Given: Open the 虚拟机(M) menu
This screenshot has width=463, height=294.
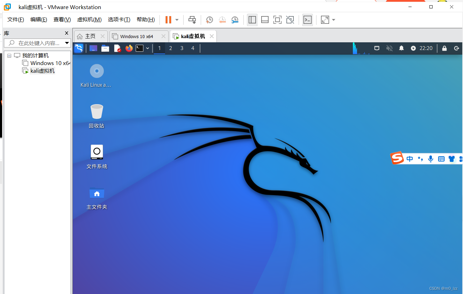Looking at the screenshot, I should 89,20.
